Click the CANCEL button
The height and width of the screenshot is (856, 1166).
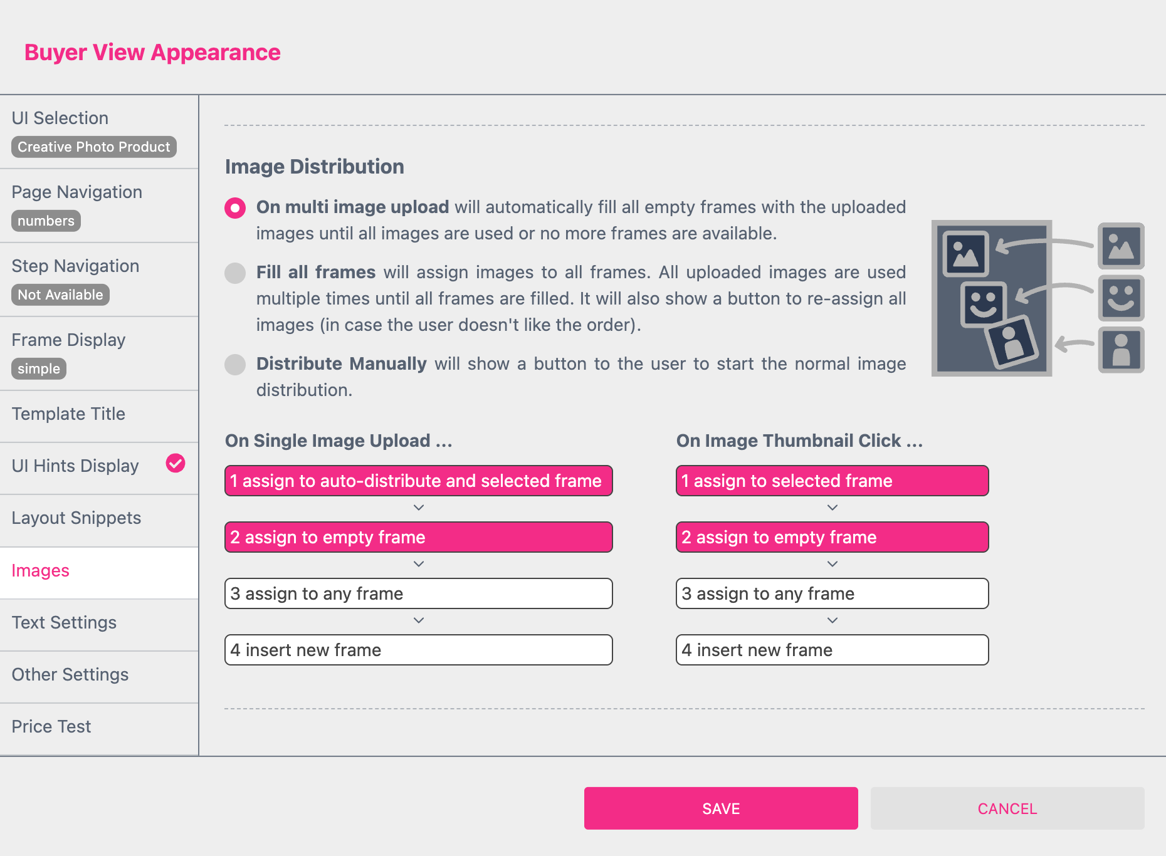1007,808
